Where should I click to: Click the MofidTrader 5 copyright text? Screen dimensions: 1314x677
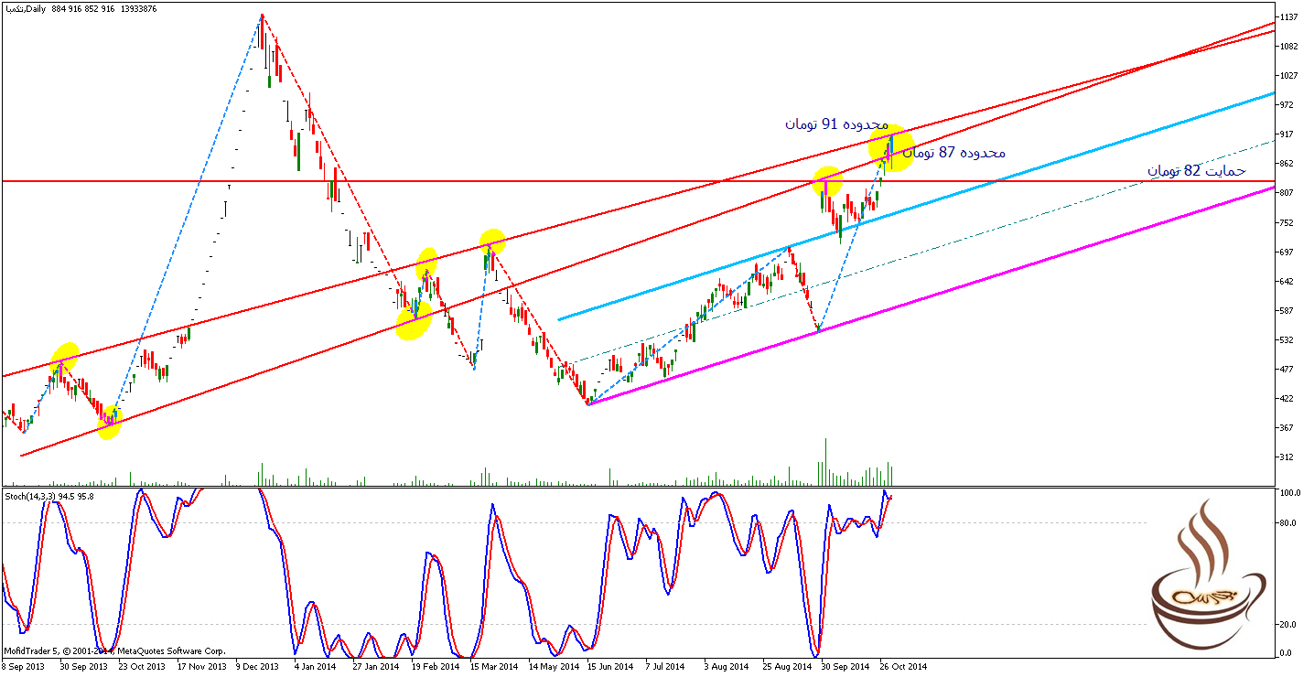[x=114, y=650]
